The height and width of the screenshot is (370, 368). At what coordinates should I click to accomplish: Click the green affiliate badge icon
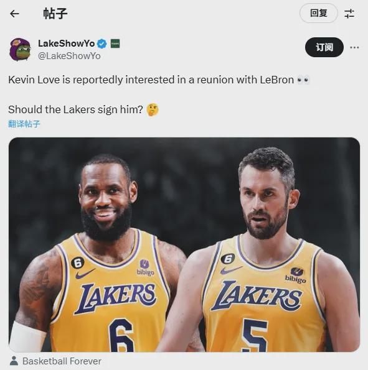tap(115, 44)
